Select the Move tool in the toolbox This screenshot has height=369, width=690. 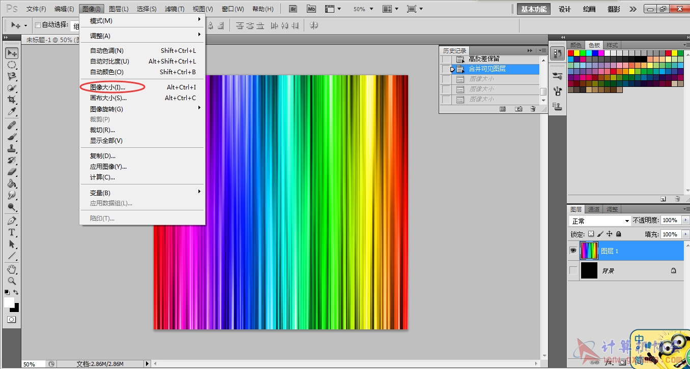[12, 53]
